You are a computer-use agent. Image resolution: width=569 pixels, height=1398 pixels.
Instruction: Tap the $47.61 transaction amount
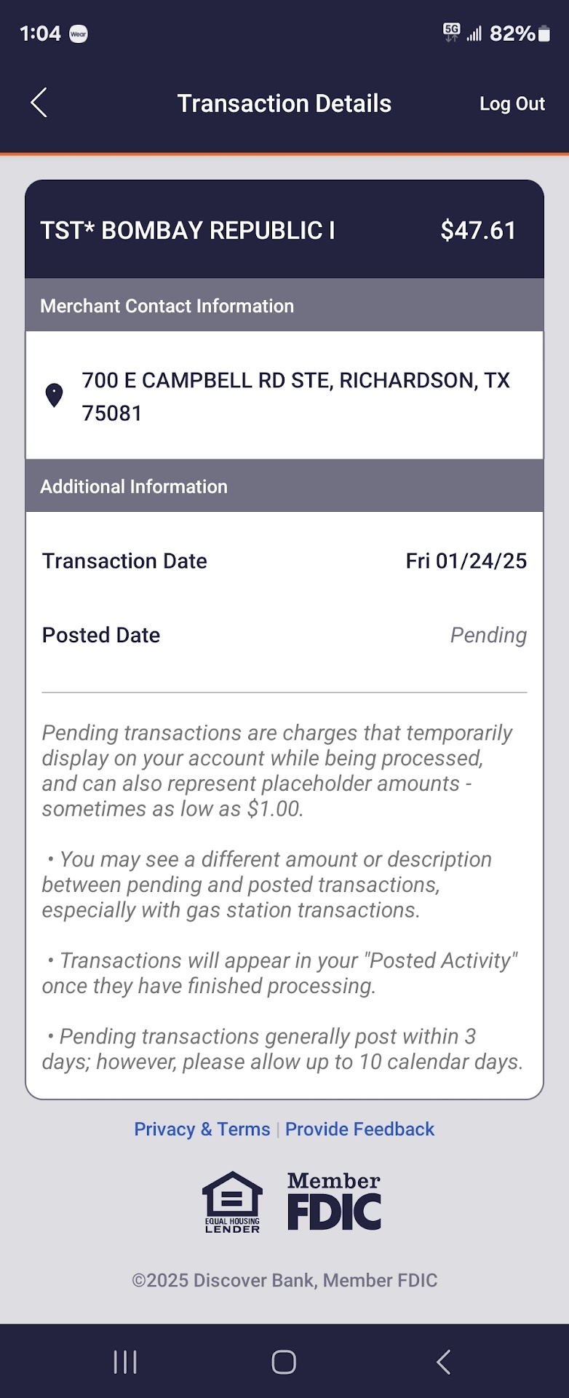(x=478, y=231)
